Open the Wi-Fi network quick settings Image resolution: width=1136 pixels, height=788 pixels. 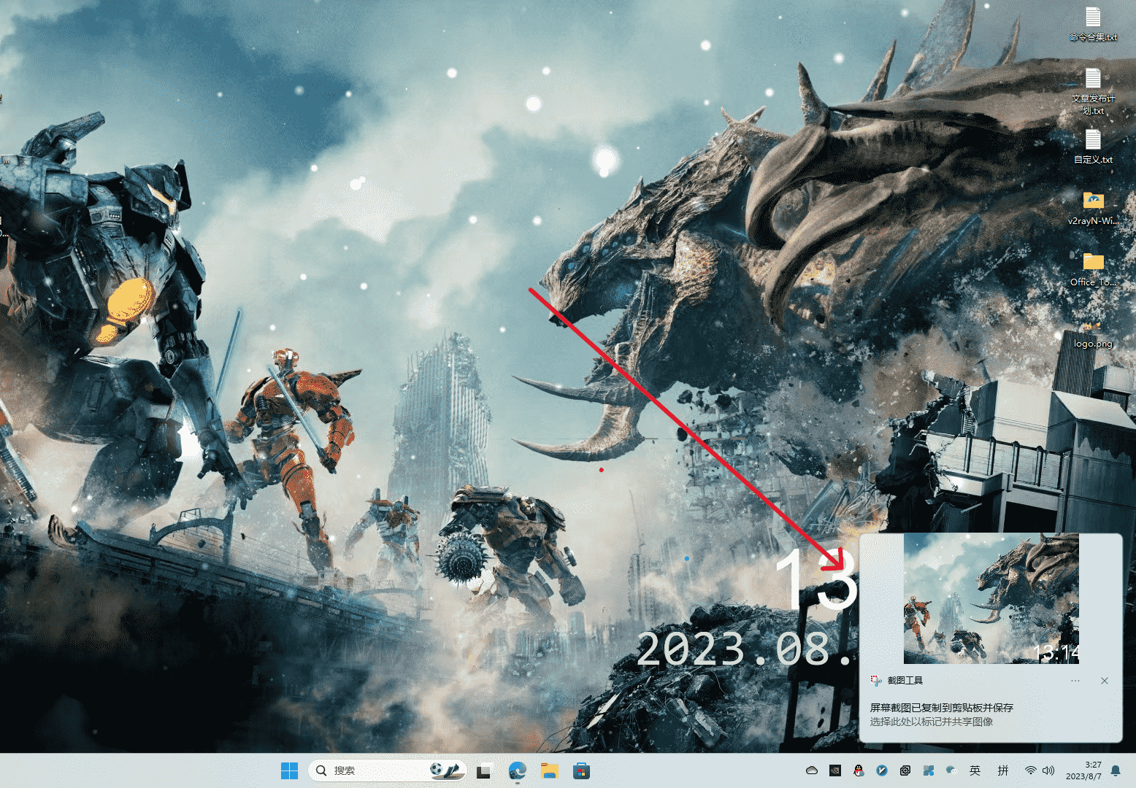[1030, 770]
